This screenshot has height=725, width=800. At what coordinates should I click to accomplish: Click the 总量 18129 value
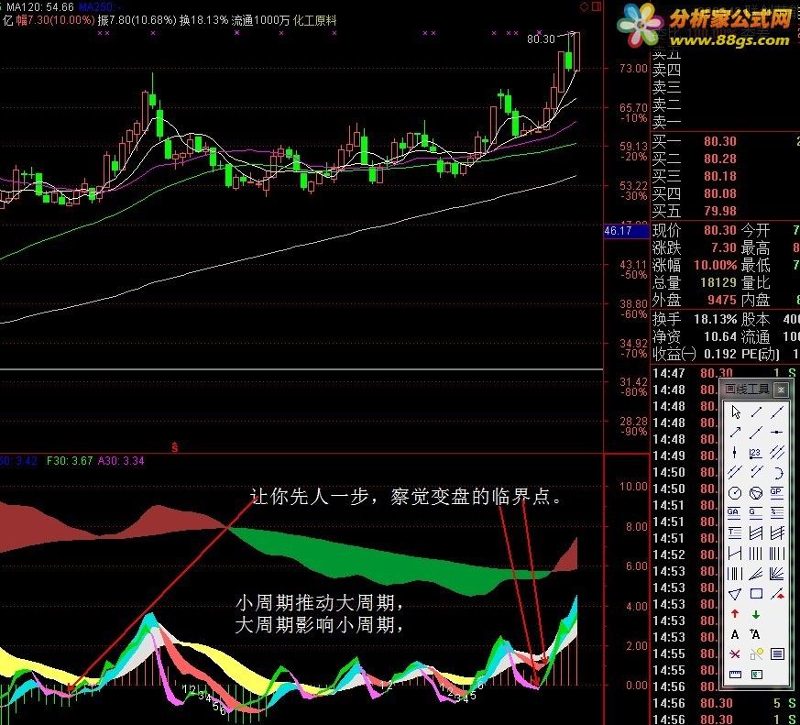click(x=718, y=282)
